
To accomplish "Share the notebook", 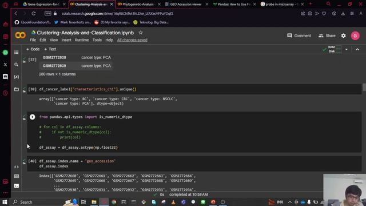I will point(327,35).
